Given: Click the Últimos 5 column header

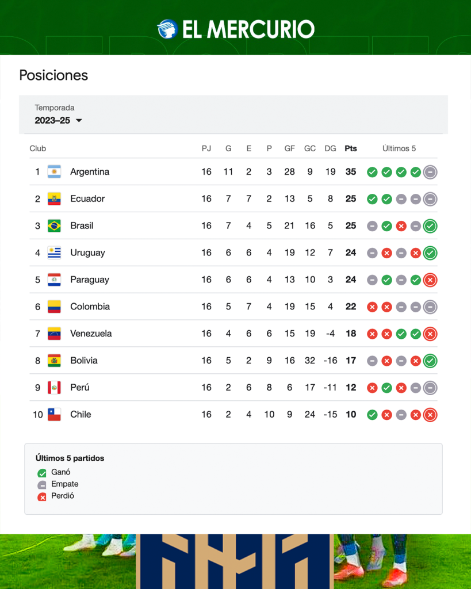Looking at the screenshot, I should (x=399, y=148).
